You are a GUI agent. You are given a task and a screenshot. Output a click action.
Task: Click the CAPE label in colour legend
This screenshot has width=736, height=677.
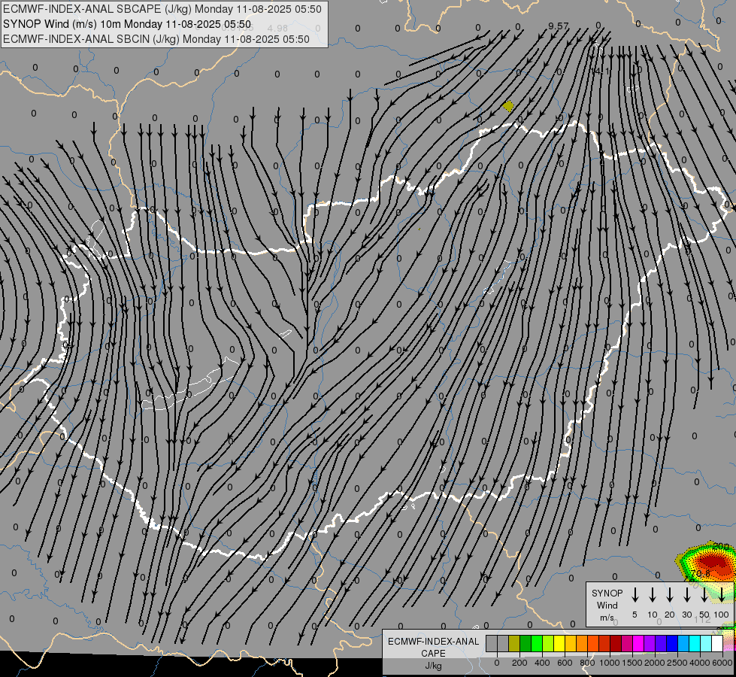433,654
